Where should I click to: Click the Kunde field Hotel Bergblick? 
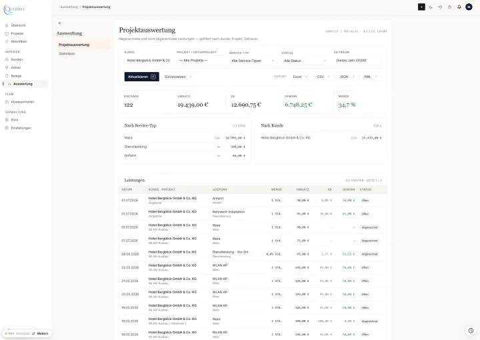tap(149, 60)
